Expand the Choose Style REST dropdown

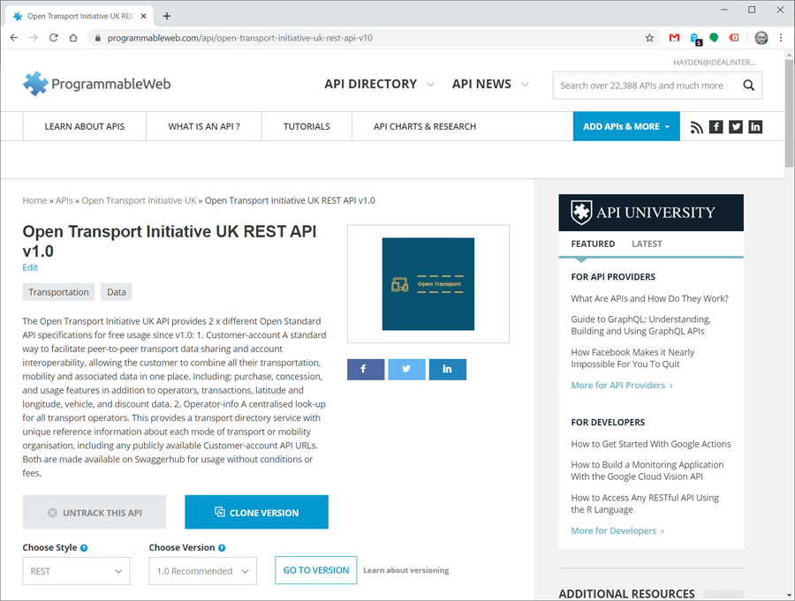(x=76, y=571)
